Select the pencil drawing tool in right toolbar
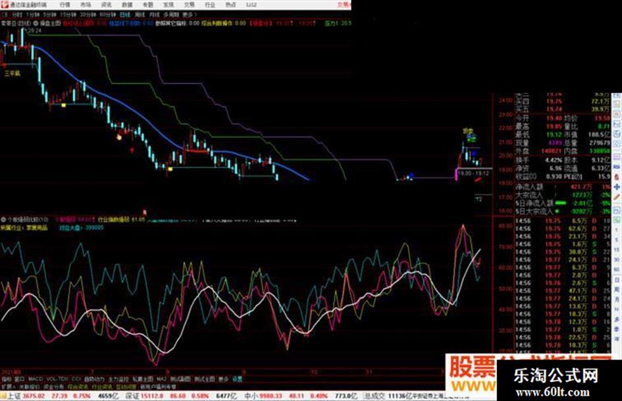The width and height of the screenshot is (622, 401). click(x=617, y=196)
